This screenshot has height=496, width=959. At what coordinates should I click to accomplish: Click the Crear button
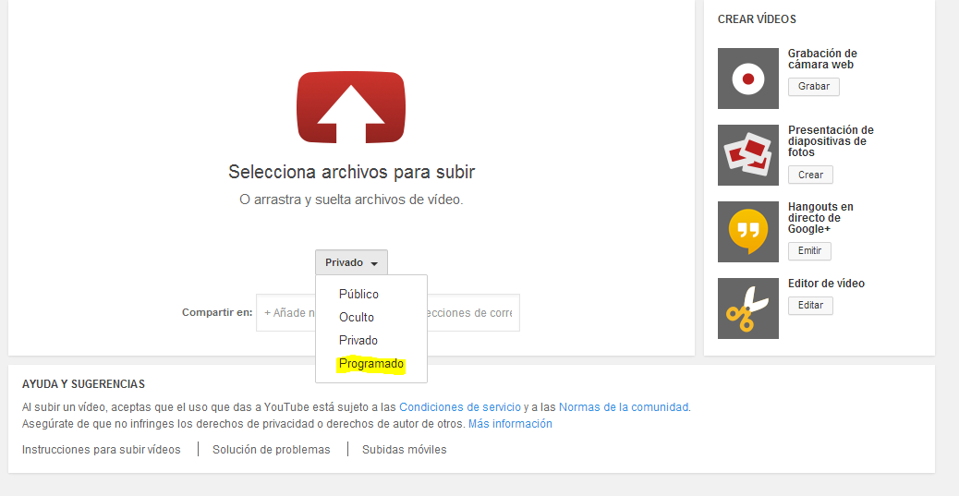[810, 175]
